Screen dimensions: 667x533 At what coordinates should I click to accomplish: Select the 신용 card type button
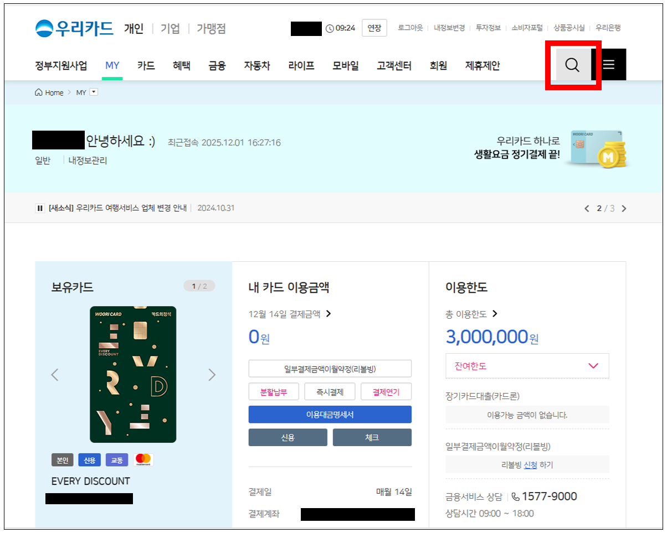tap(288, 437)
